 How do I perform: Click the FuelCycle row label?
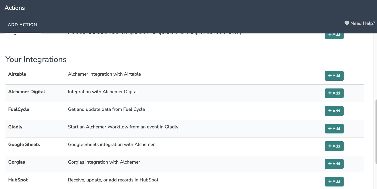click(19, 109)
